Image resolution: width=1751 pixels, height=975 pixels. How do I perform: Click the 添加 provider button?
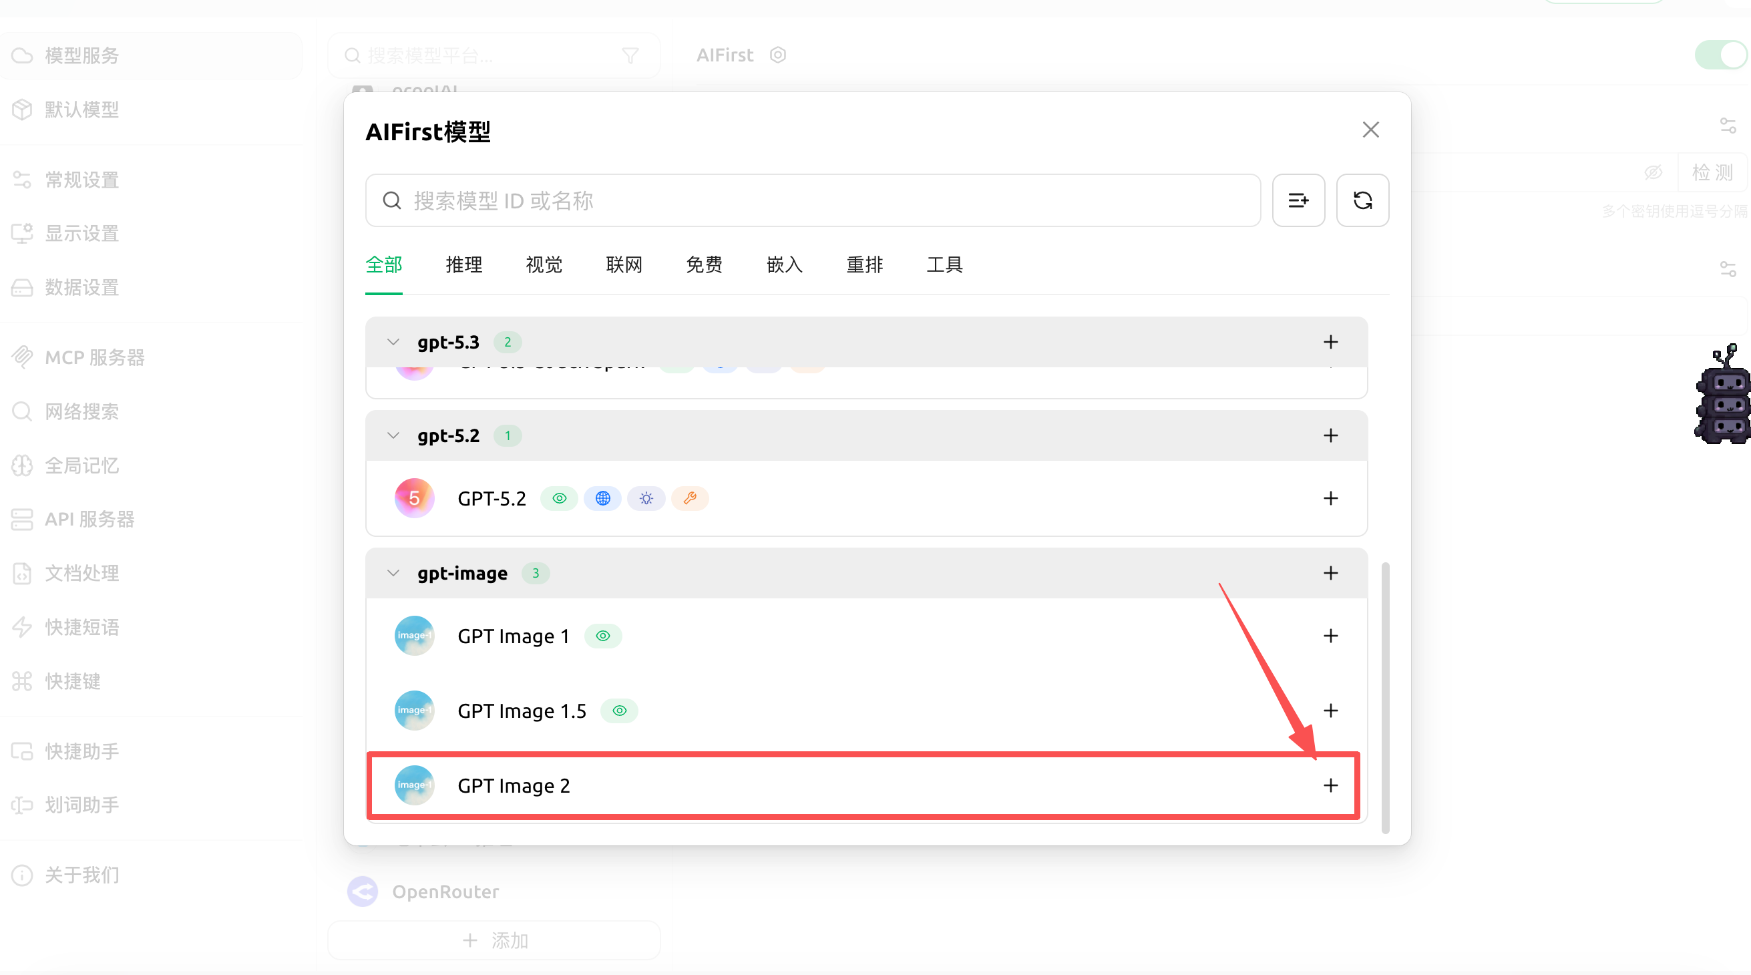(494, 940)
